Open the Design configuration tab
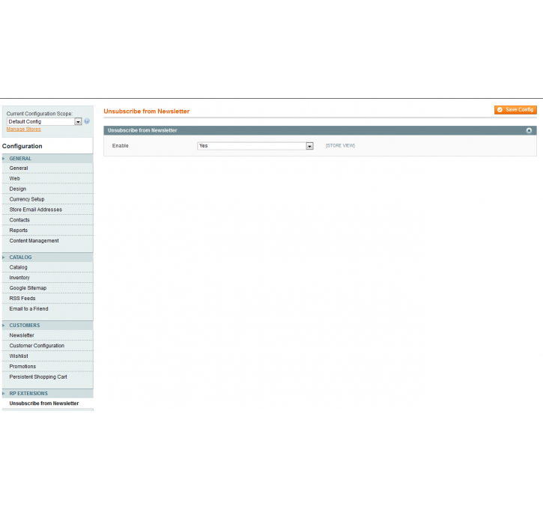 click(x=18, y=189)
